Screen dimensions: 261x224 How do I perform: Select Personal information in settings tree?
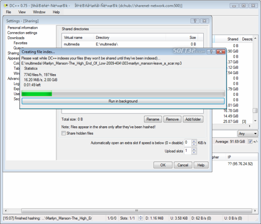[x=23, y=27]
